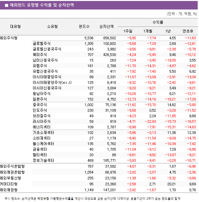The width and height of the screenshot is (199, 202).
Task: Click the 1-year return 14,62
Action: pyautogui.click(x=172, y=105)
